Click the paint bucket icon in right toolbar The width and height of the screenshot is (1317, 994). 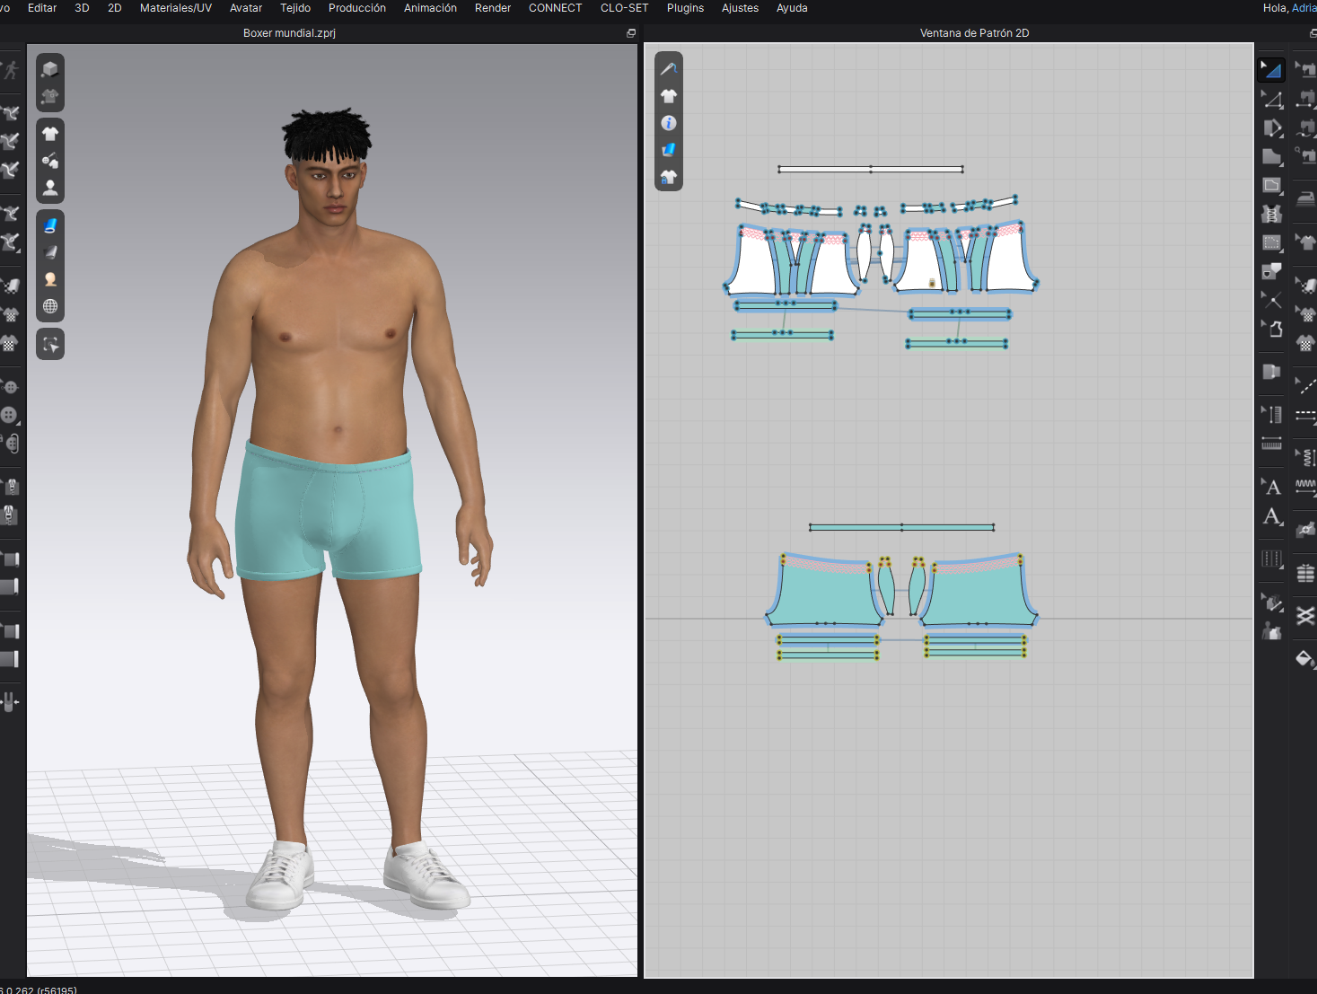click(1305, 659)
